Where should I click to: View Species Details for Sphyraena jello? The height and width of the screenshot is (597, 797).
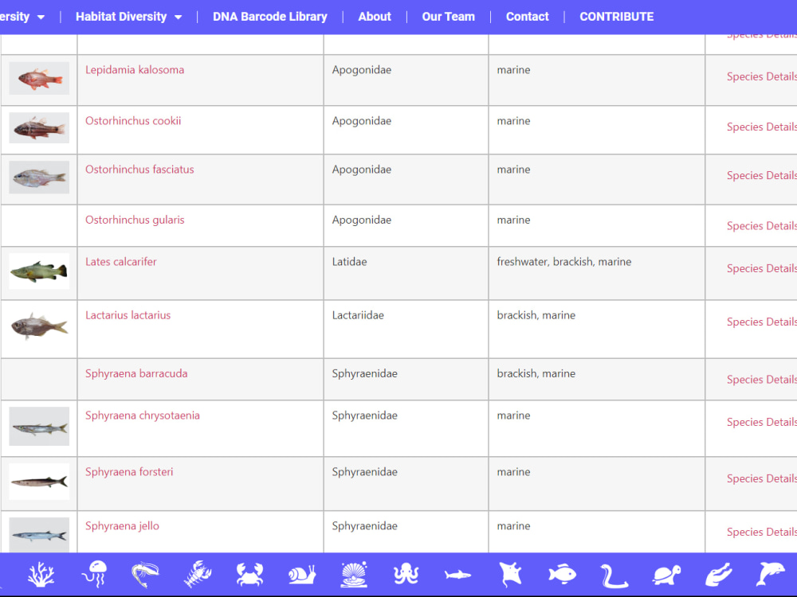click(761, 532)
